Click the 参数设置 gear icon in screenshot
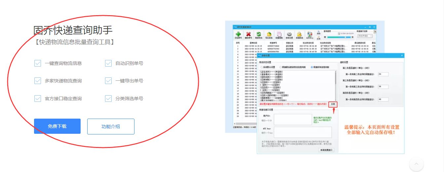This screenshot has width=444, height=172. tap(290, 35)
